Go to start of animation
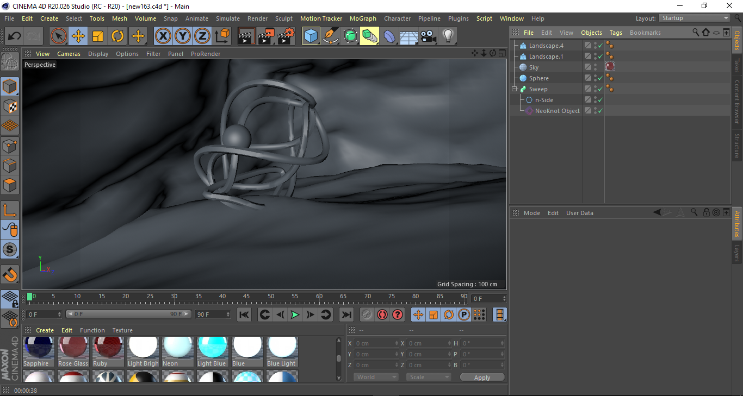The image size is (743, 396). click(x=244, y=315)
